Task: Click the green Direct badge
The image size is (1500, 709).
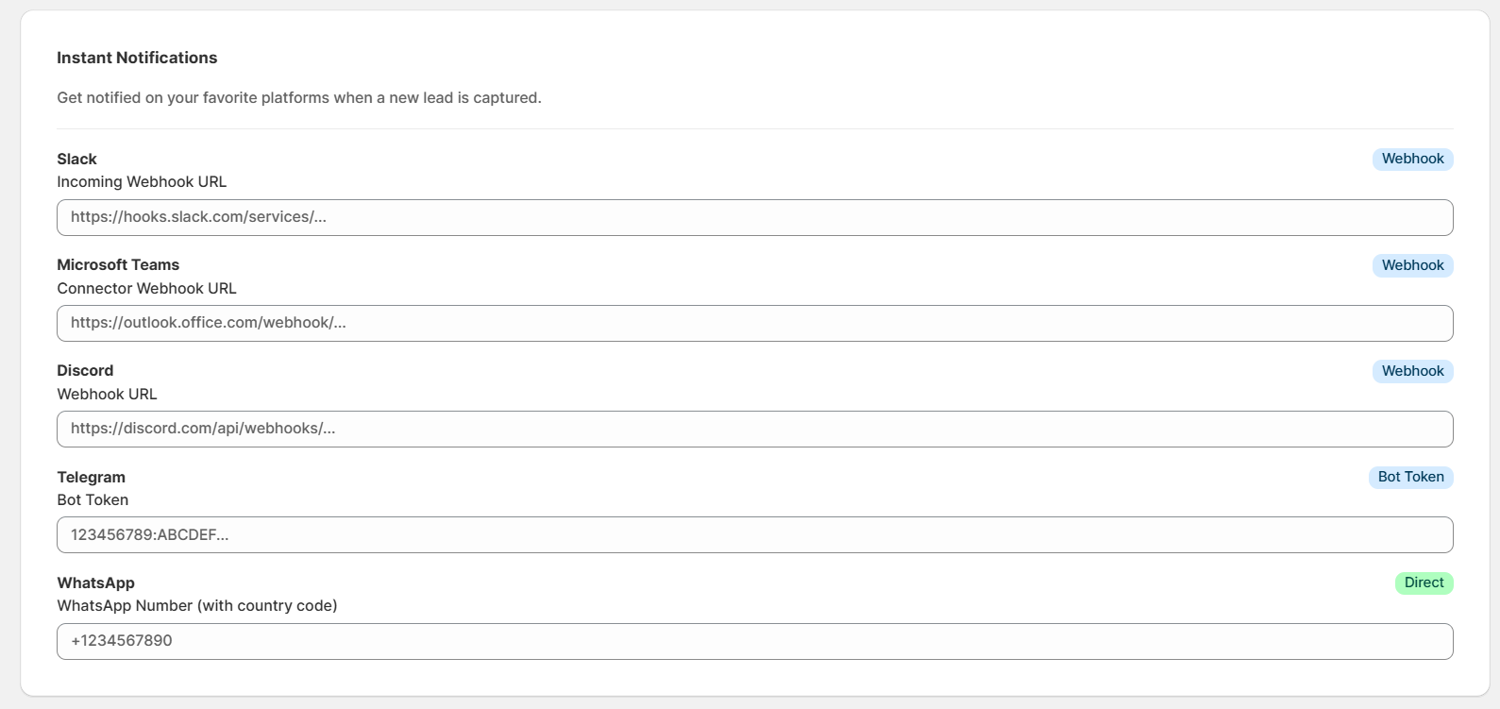Action: click(1424, 582)
